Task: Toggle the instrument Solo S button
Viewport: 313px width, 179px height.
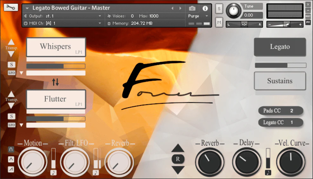Action: [219, 9]
